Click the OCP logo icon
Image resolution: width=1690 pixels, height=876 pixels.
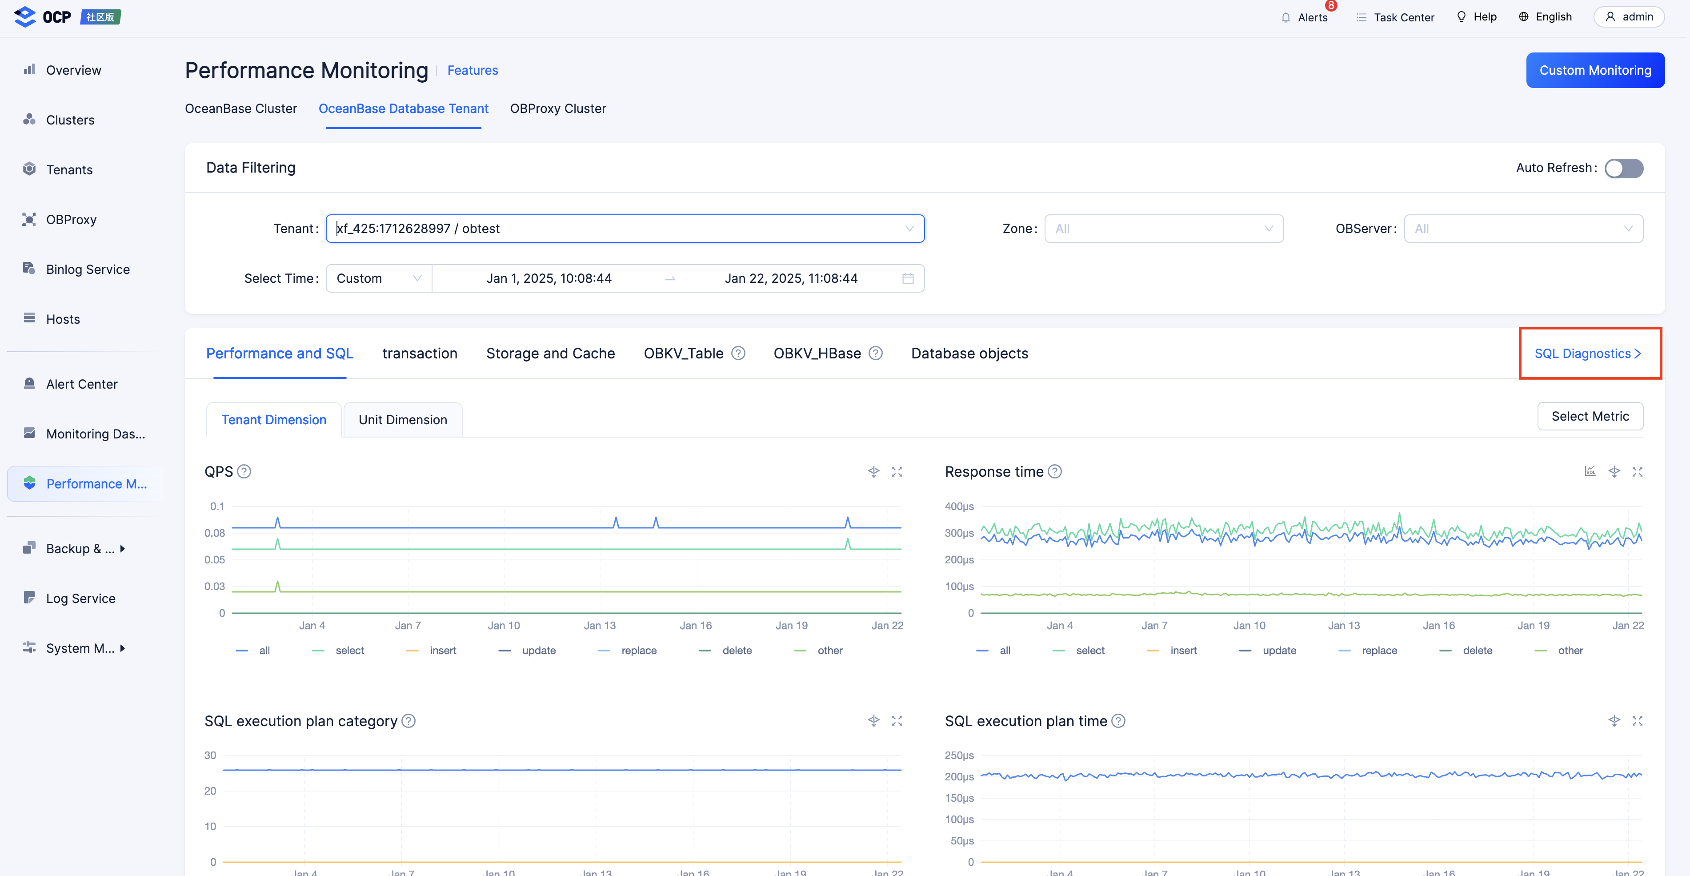coord(25,16)
